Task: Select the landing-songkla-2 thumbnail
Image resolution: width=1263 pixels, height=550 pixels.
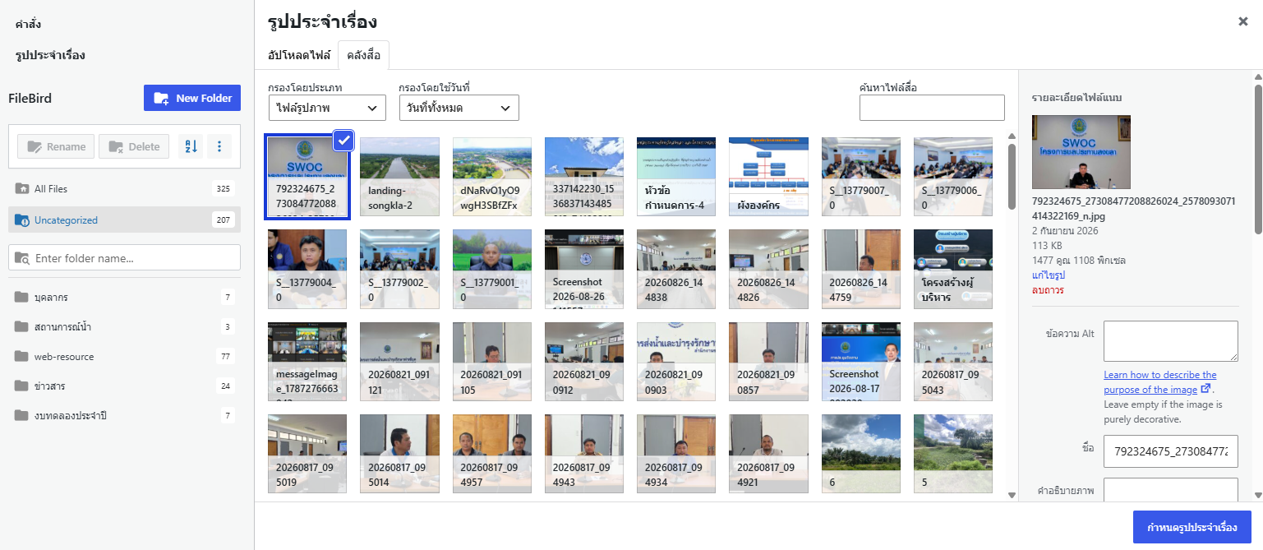Action: [x=399, y=177]
